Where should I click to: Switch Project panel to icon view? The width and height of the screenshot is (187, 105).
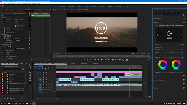pos(8,98)
